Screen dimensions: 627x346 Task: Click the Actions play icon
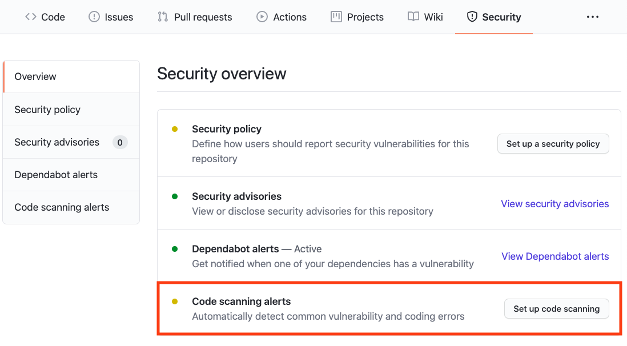click(x=262, y=17)
